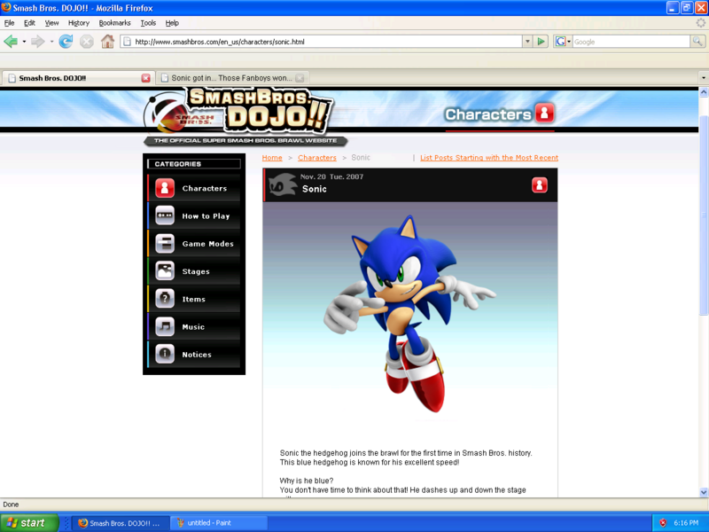Select the Game Modes icon

tap(165, 243)
